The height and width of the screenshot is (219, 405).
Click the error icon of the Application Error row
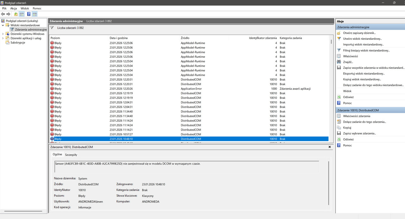(x=52, y=89)
